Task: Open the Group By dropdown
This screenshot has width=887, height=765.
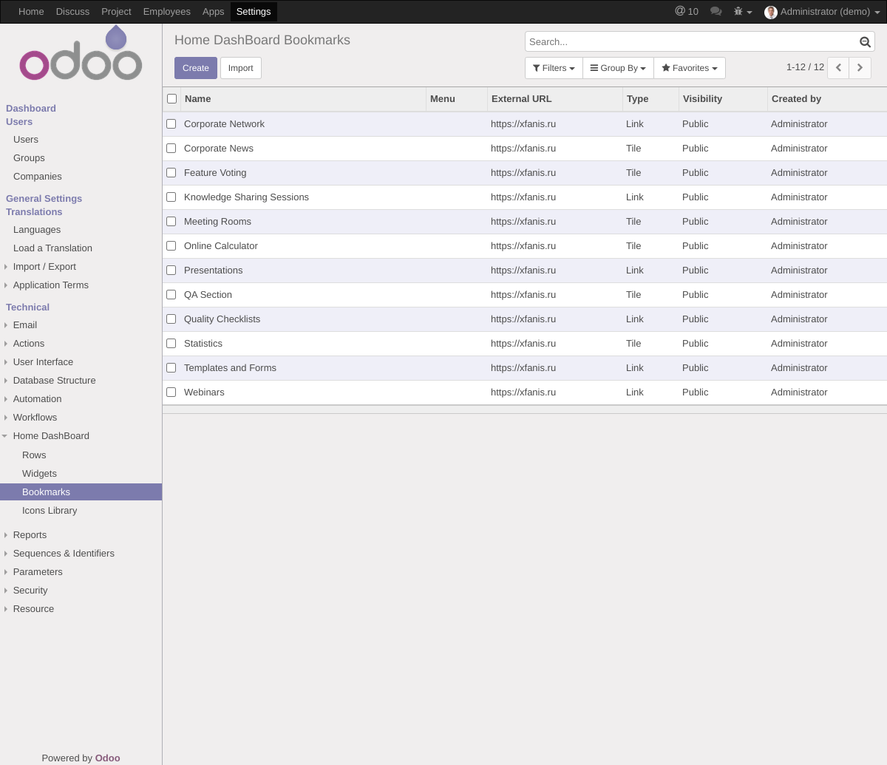Action: [x=618, y=68]
